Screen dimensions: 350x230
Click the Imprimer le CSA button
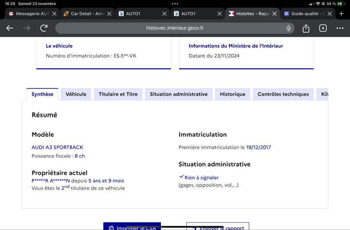coord(132,226)
